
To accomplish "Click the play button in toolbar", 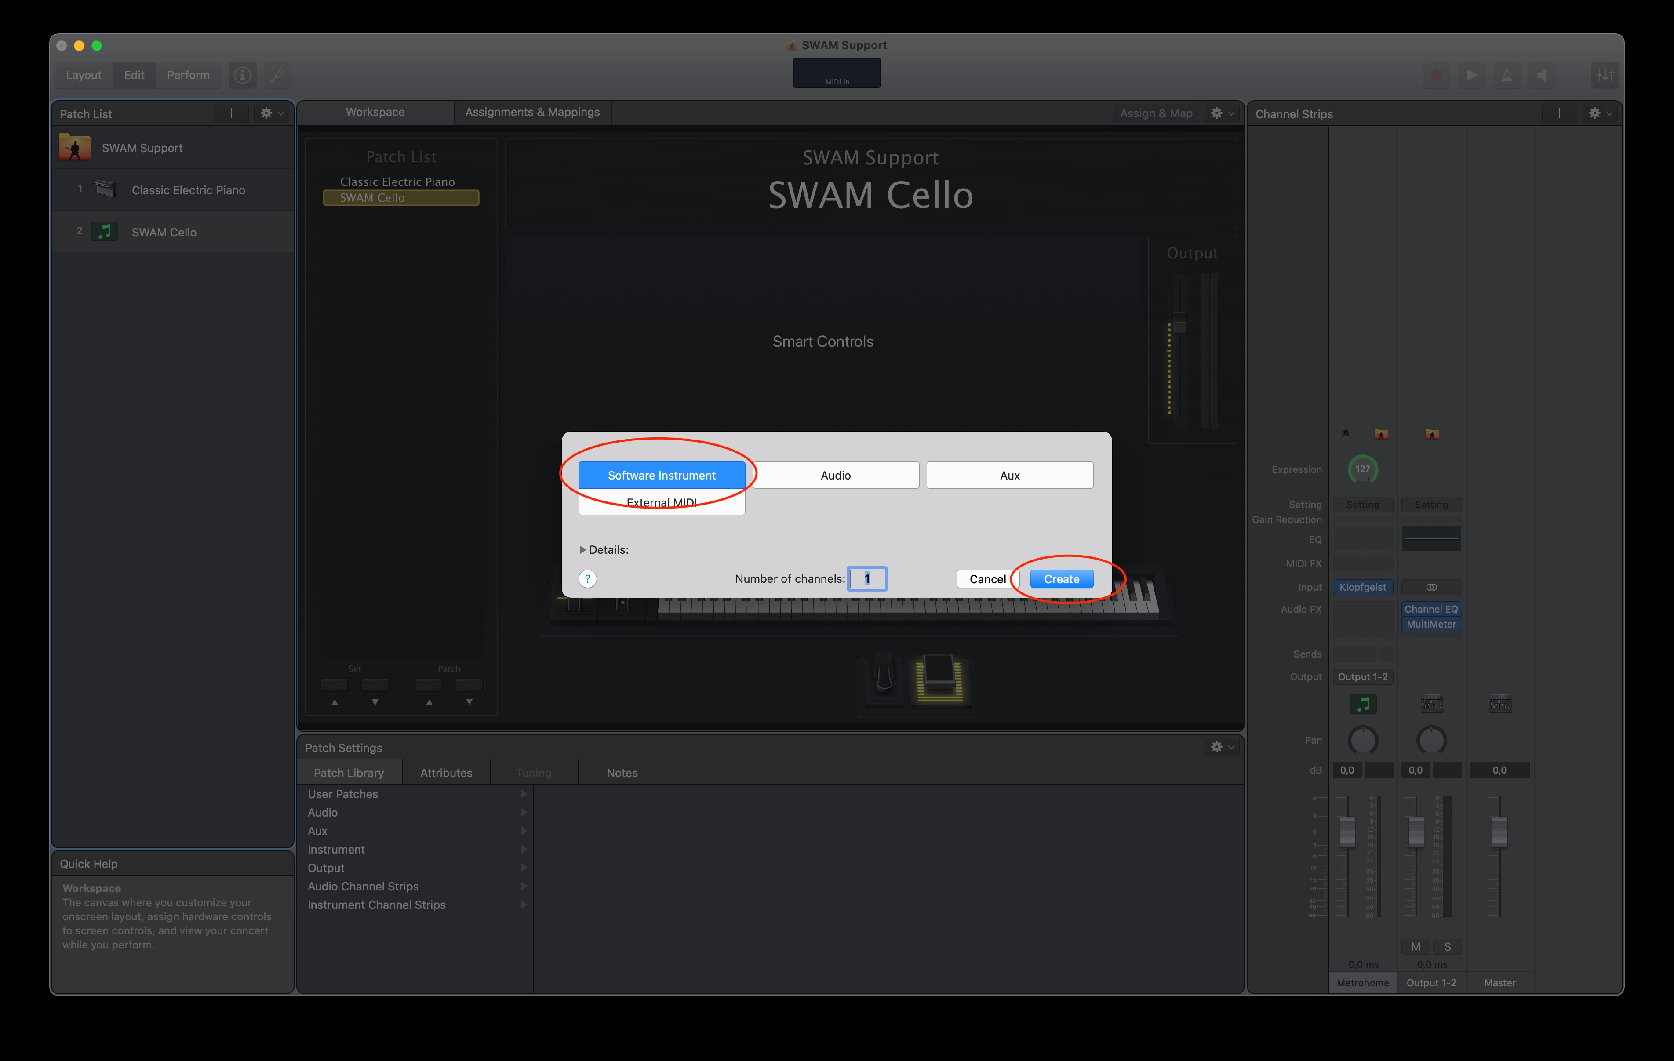I will (1472, 75).
